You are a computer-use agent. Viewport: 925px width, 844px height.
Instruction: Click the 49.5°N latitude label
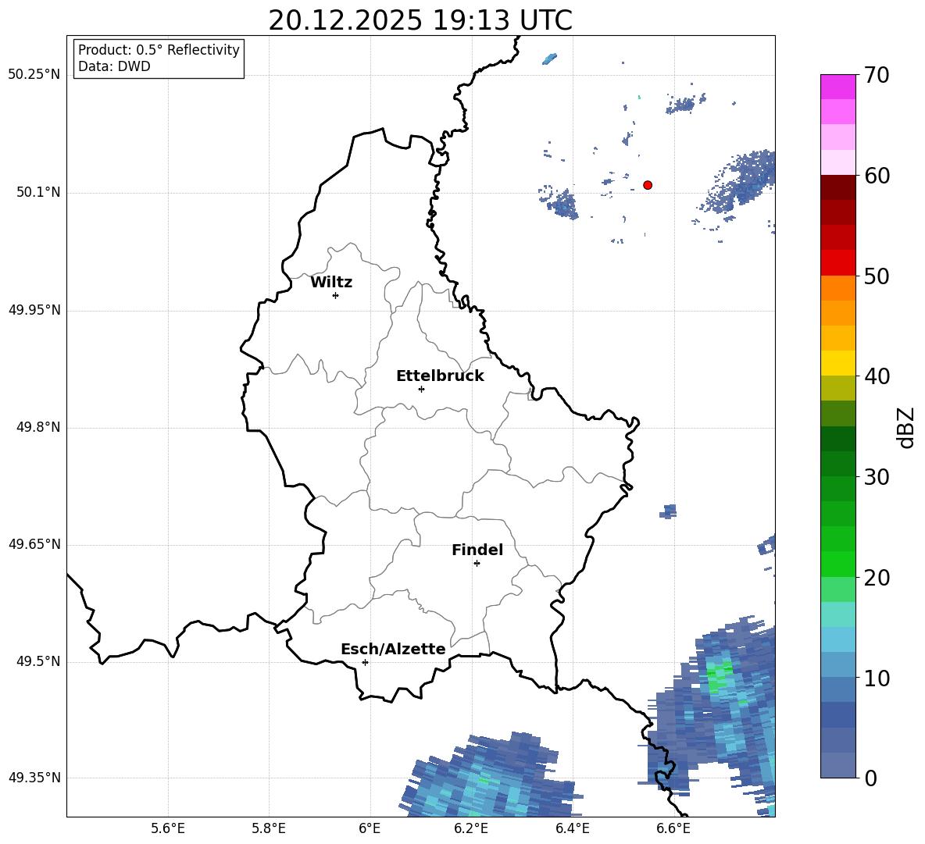tap(38, 661)
